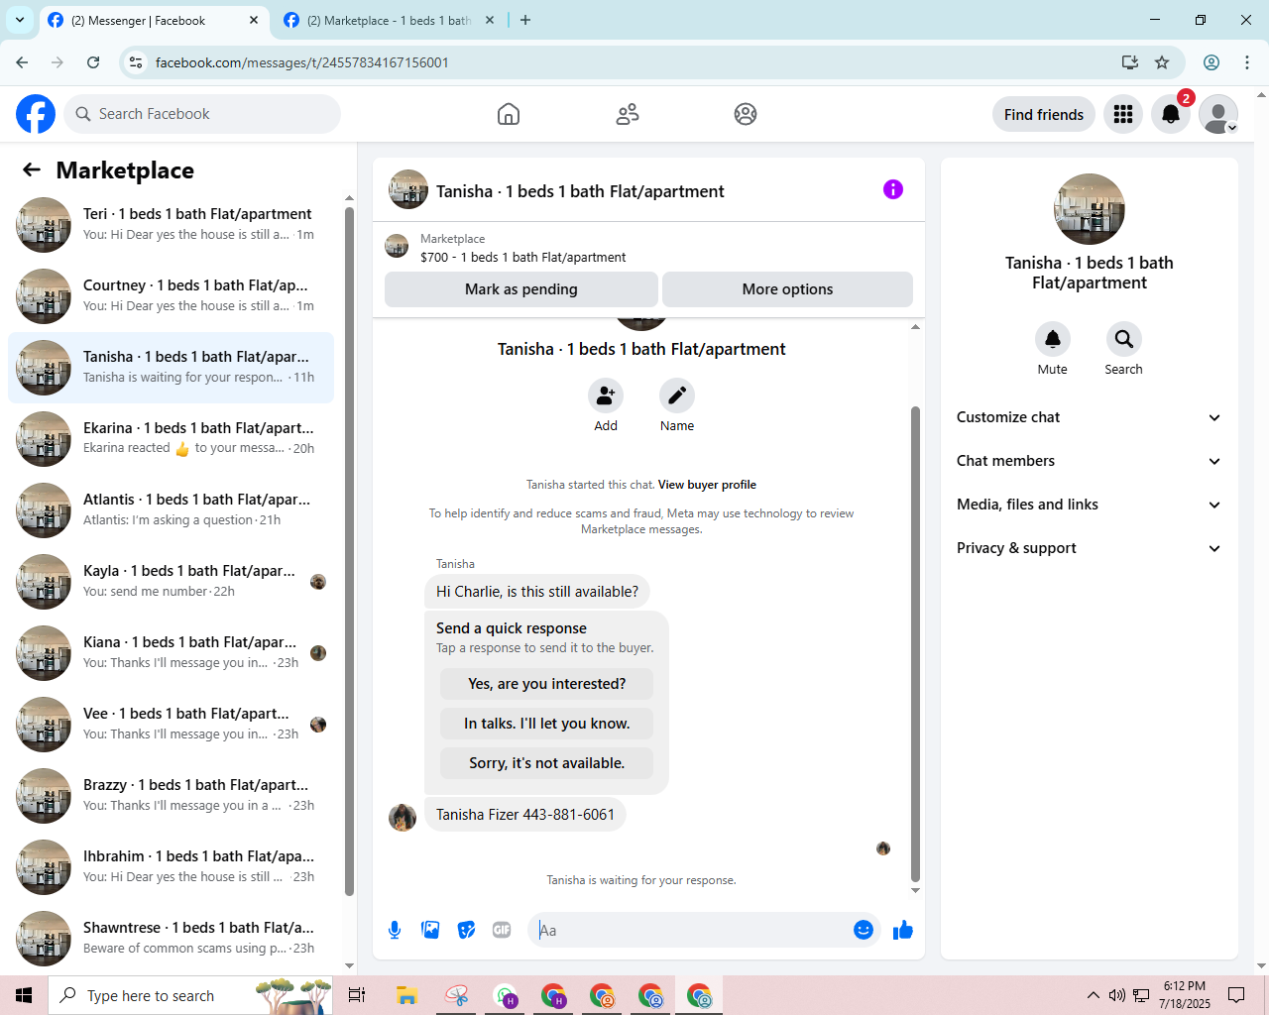Click the conversation list scrollbar
Image resolution: width=1269 pixels, height=1015 pixels.
pyautogui.click(x=349, y=550)
